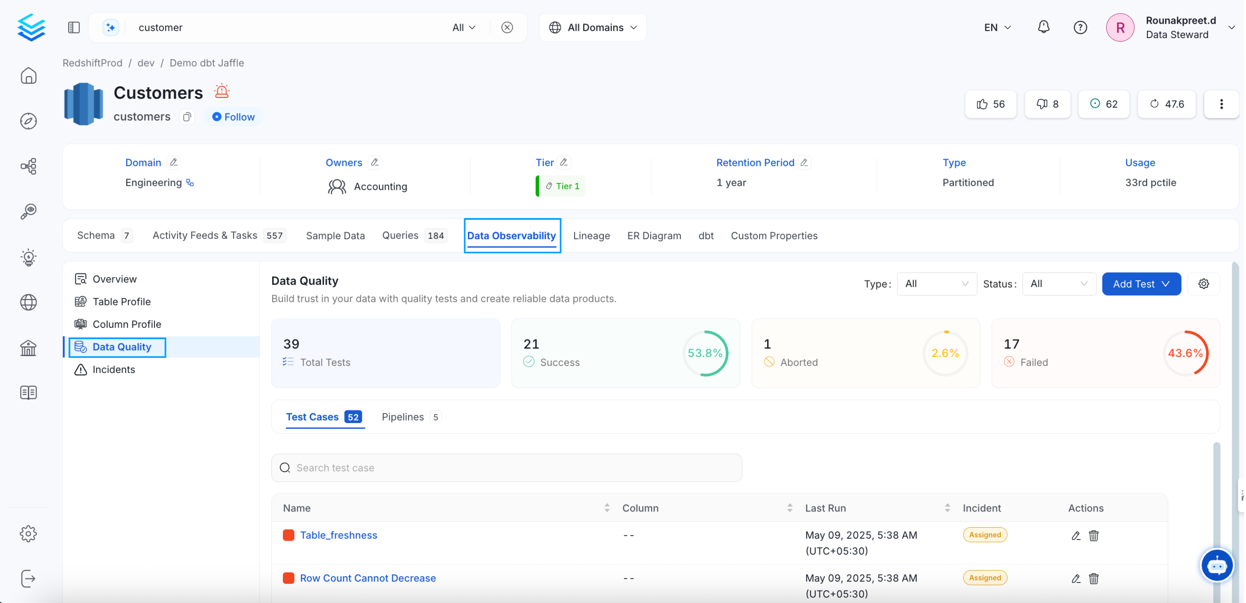Open the Type filter dropdown
This screenshot has height=603, width=1246.
pyautogui.click(x=937, y=284)
